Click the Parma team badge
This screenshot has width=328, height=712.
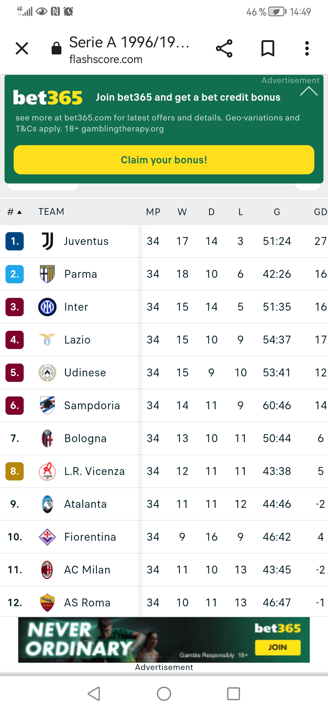[x=47, y=274]
